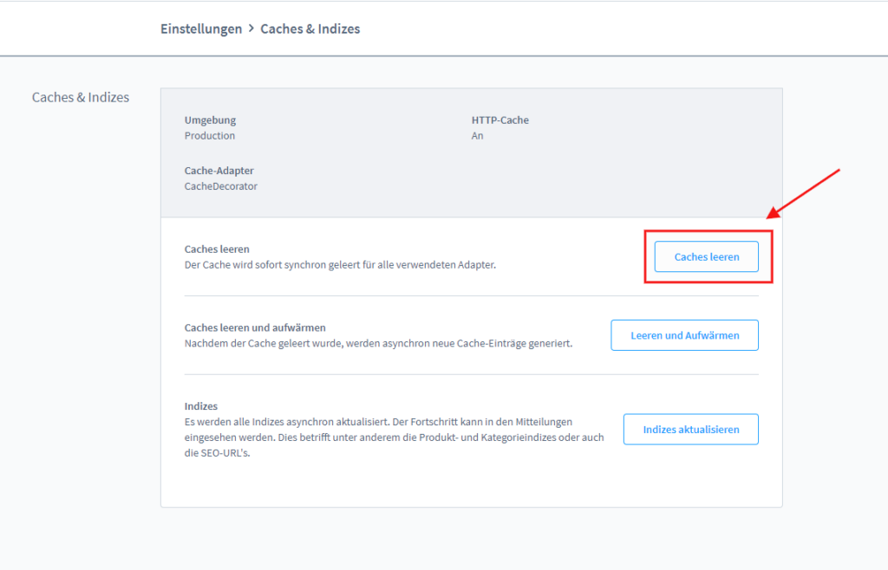Click the Caches leeren row heading
Viewport: 888px width, 570px height.
pyautogui.click(x=217, y=249)
